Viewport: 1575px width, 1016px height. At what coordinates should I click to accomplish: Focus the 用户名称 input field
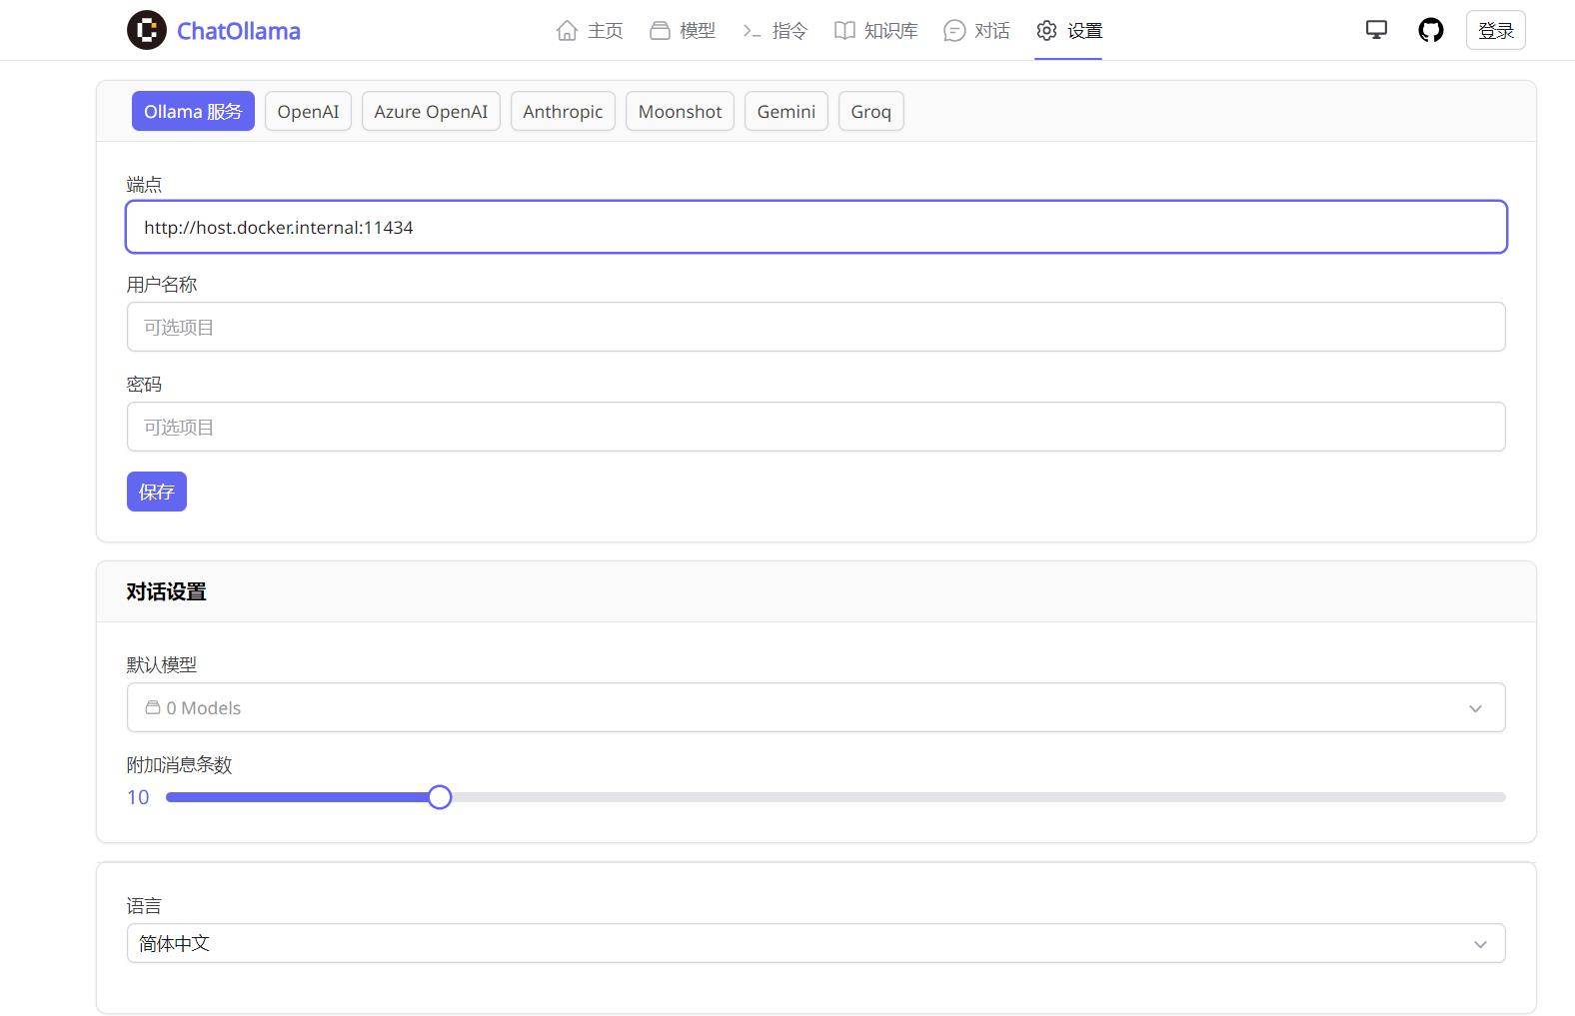(815, 327)
